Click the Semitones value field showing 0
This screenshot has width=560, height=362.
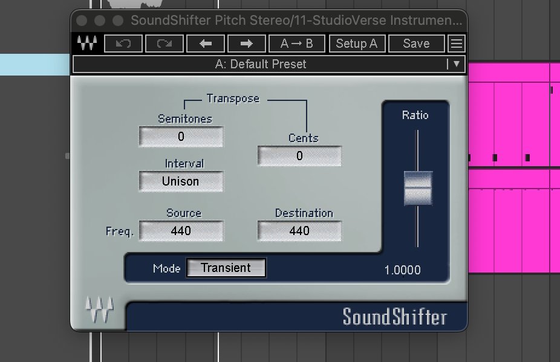pos(181,137)
